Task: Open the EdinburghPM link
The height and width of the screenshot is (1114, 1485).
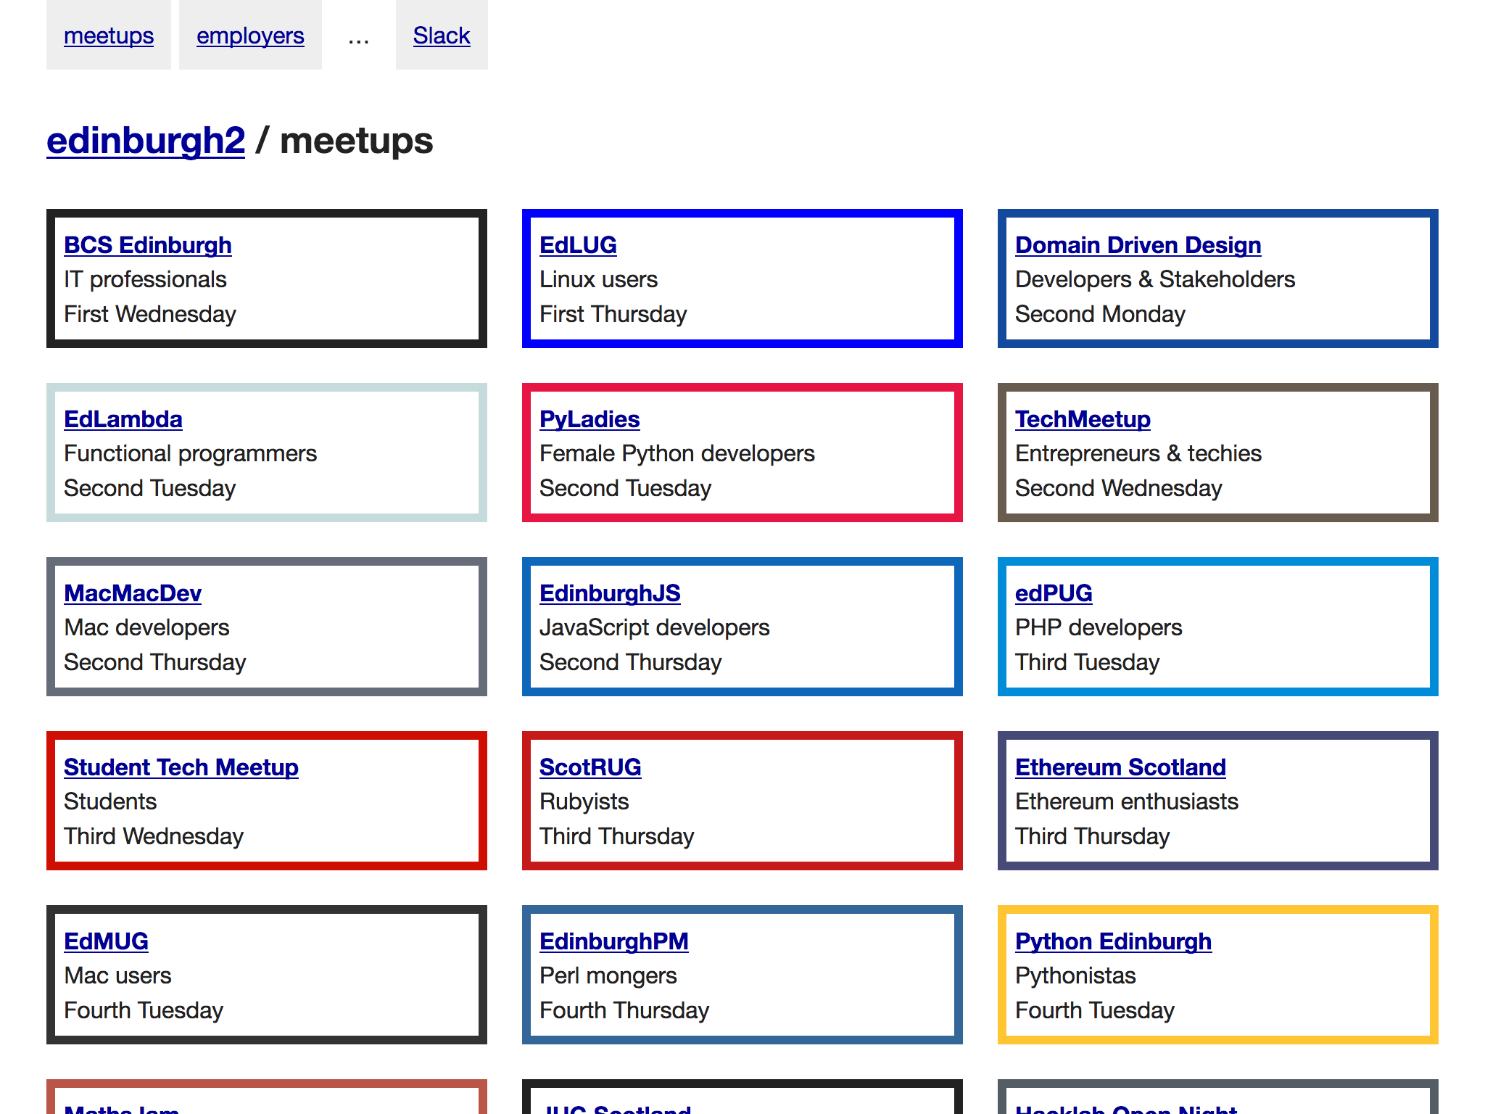Action: 614,941
